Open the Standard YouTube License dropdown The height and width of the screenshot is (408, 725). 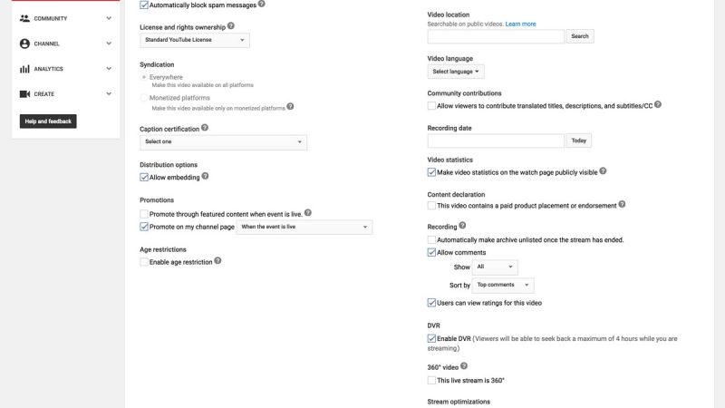pyautogui.click(x=195, y=40)
